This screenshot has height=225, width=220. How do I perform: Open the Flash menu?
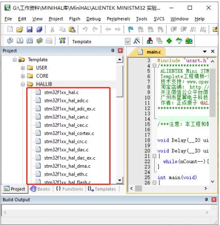(x=75, y=19)
